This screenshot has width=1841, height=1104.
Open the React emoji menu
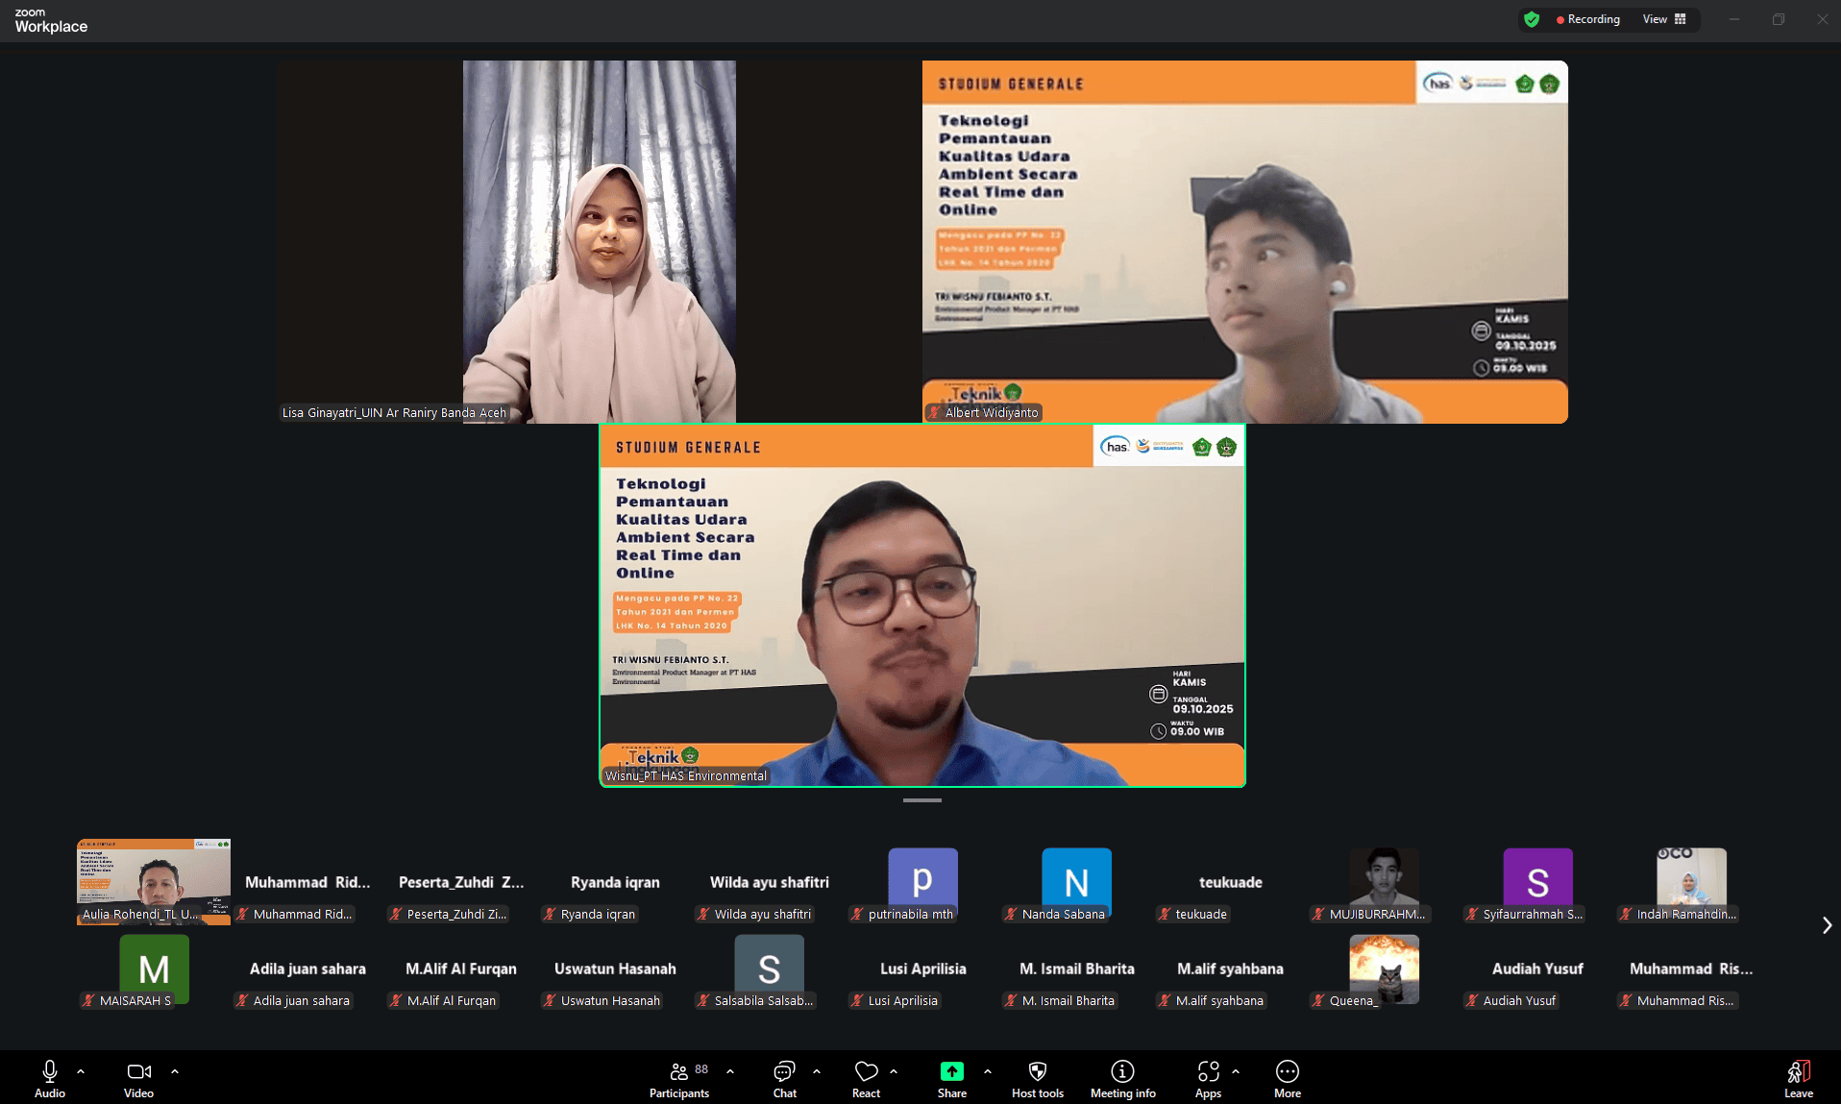866,1078
